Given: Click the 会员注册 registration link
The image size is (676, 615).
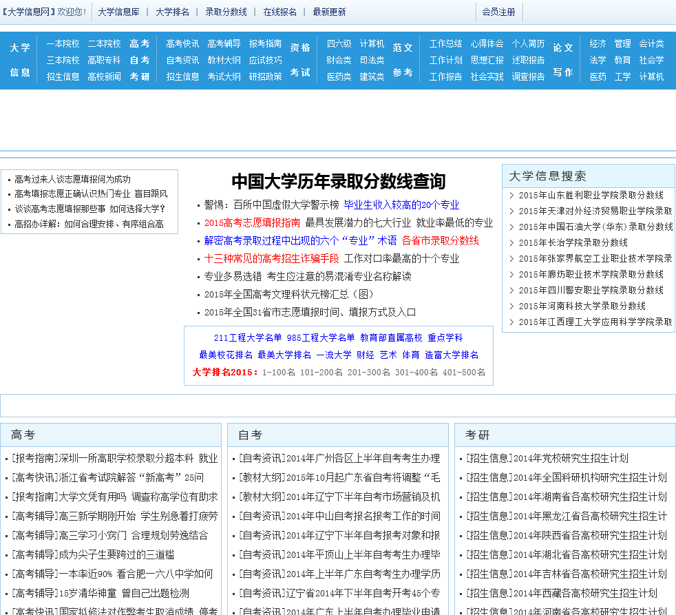Looking at the screenshot, I should pos(498,12).
